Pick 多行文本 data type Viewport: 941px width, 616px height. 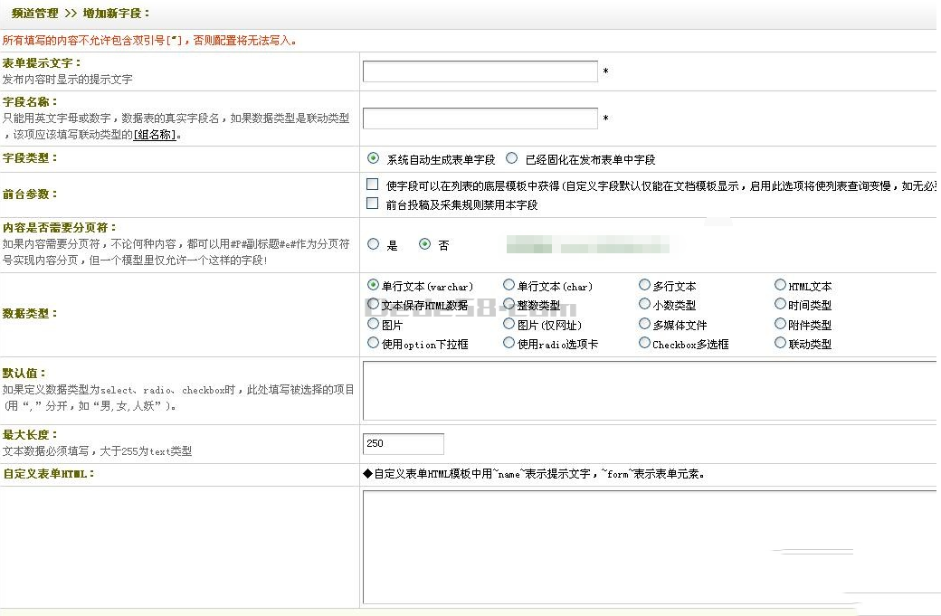(x=644, y=285)
